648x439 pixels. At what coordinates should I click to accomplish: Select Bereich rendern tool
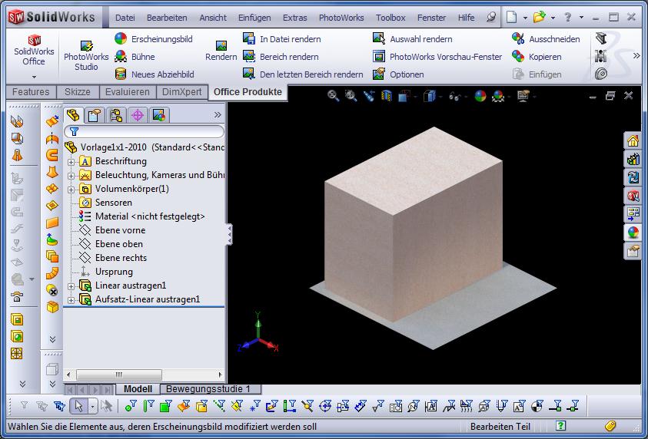[249, 56]
